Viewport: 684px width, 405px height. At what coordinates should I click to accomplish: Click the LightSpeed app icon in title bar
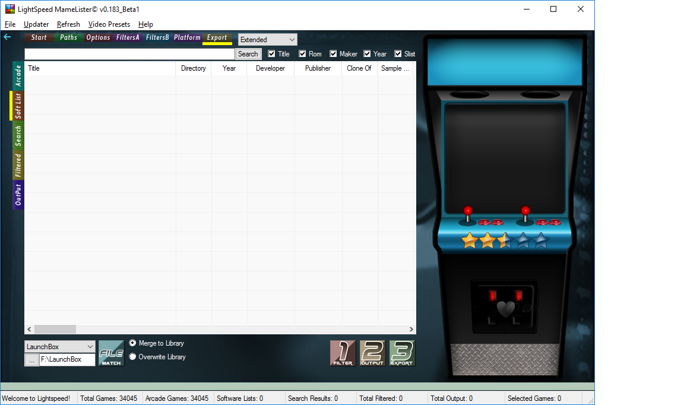click(x=9, y=9)
